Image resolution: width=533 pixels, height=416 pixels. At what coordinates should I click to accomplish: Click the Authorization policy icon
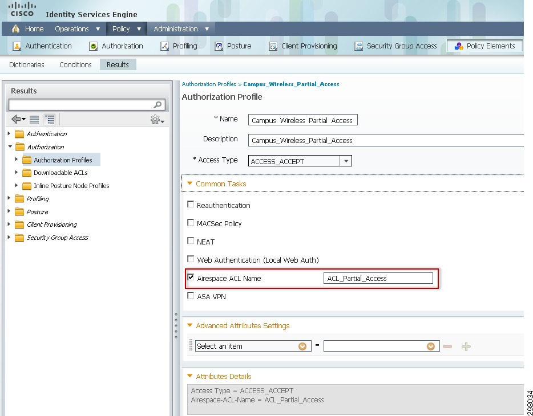tap(93, 46)
